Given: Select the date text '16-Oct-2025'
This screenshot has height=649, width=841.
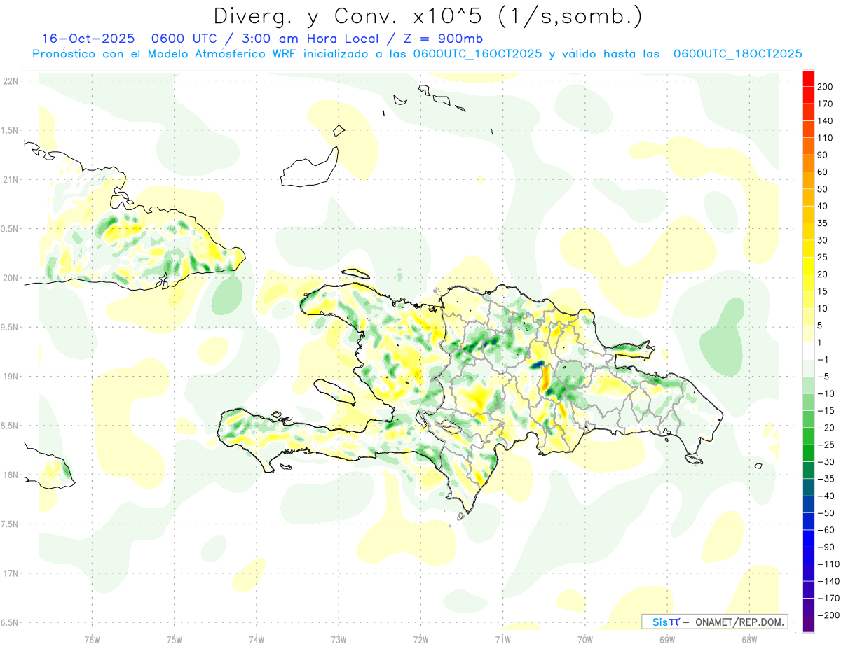Looking at the screenshot, I should click(88, 39).
